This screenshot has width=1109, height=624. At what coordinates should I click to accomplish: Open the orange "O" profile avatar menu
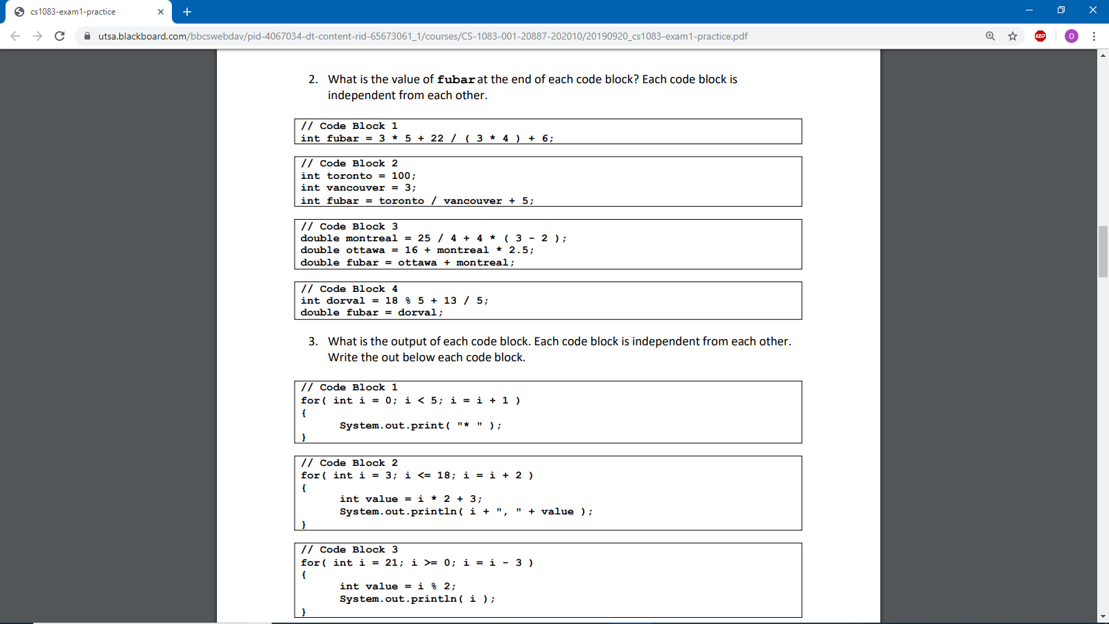[1070, 36]
